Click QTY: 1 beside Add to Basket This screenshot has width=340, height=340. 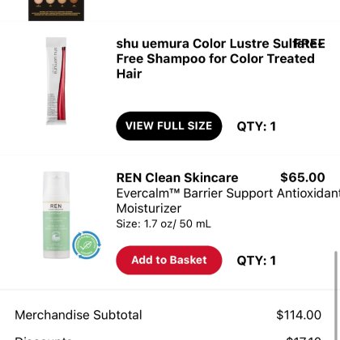257,261
